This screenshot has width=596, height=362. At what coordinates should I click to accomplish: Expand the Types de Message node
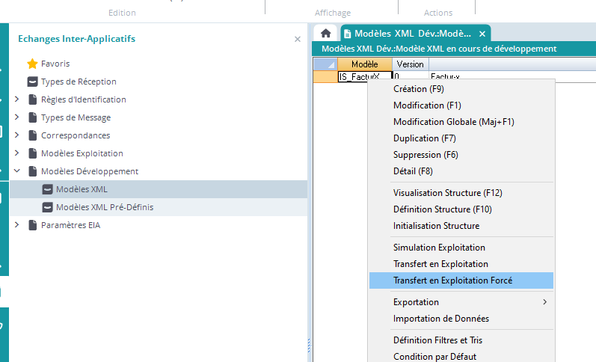tap(18, 117)
